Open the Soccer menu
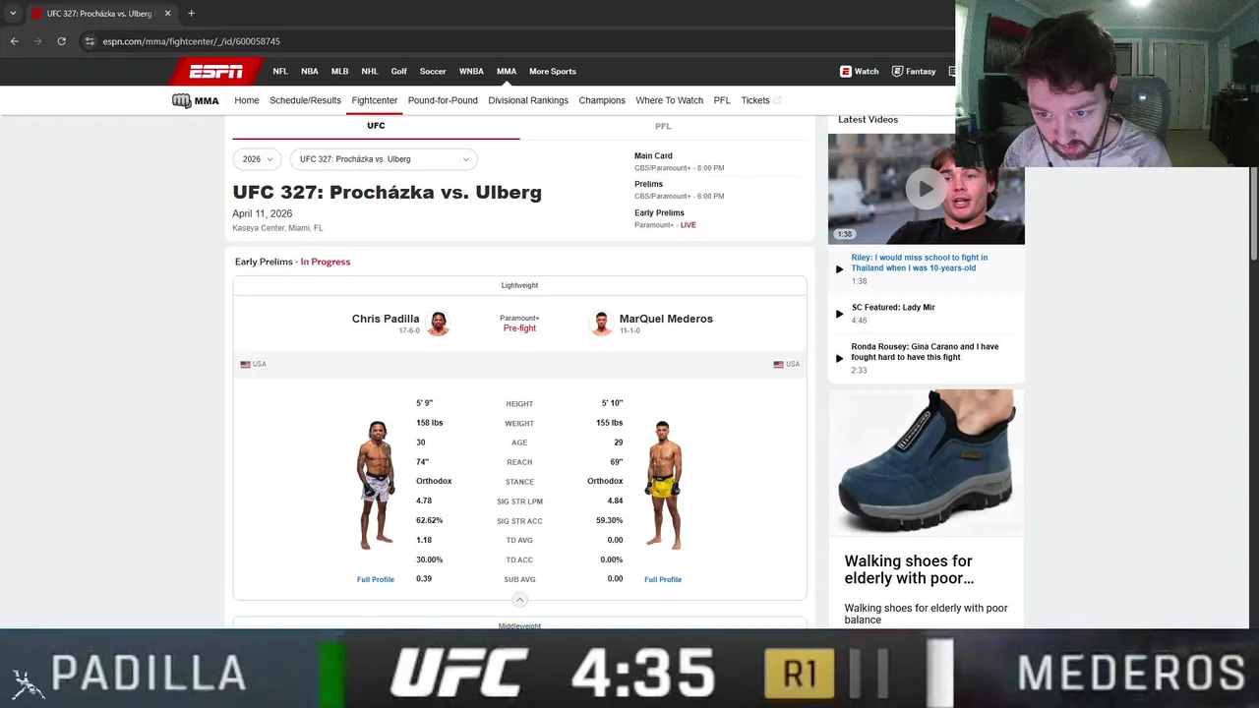This screenshot has height=708, width=1259. [433, 72]
